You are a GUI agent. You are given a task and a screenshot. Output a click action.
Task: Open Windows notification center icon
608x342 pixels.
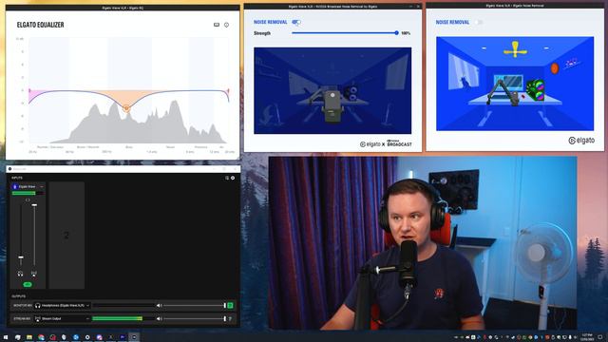(600, 337)
